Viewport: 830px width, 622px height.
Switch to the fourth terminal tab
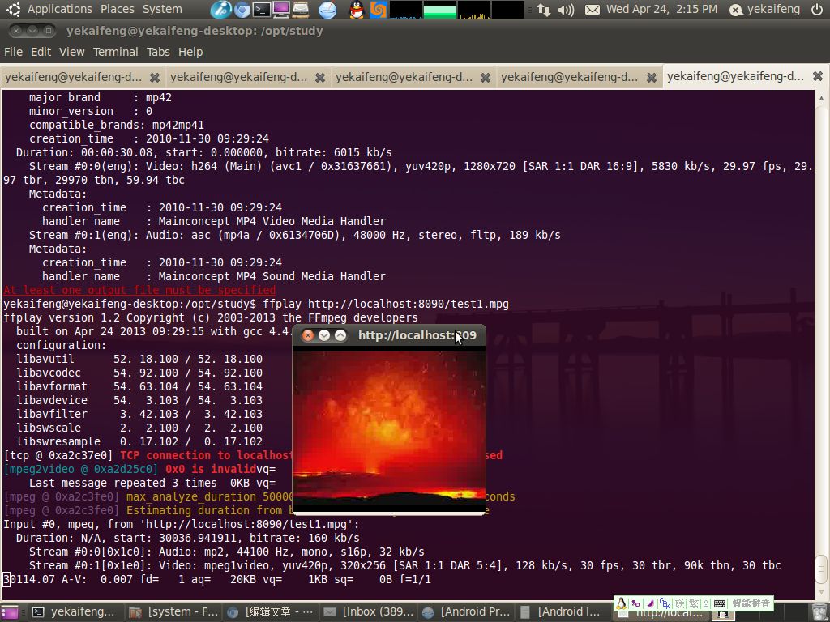[570, 77]
